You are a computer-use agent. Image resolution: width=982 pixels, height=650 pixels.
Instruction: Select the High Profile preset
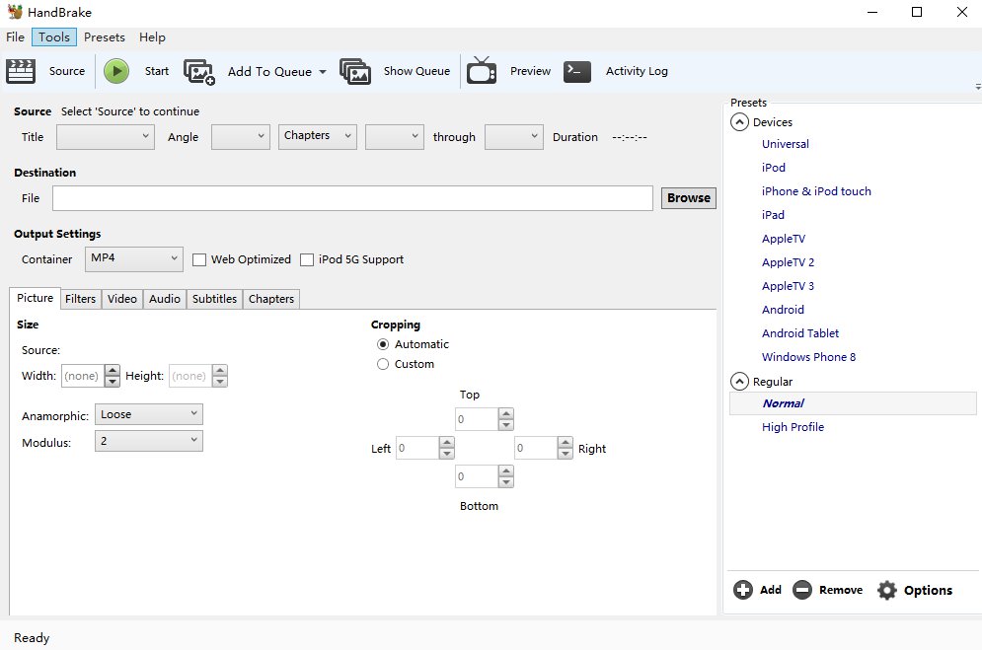793,427
